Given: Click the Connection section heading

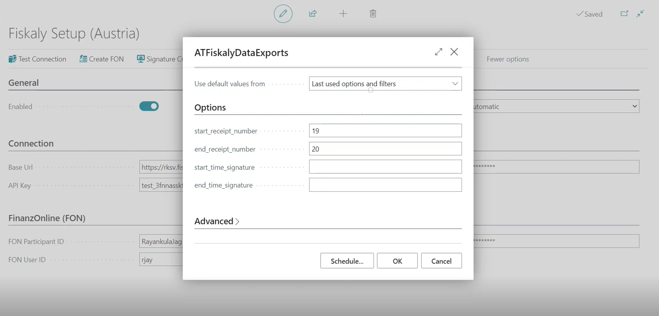Looking at the screenshot, I should coord(31,143).
